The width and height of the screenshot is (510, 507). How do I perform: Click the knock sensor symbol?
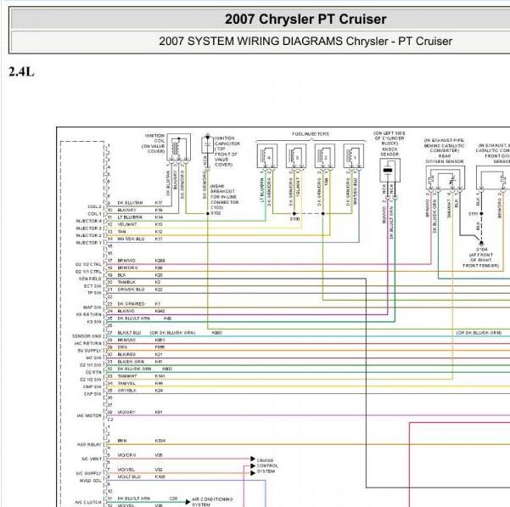(390, 170)
